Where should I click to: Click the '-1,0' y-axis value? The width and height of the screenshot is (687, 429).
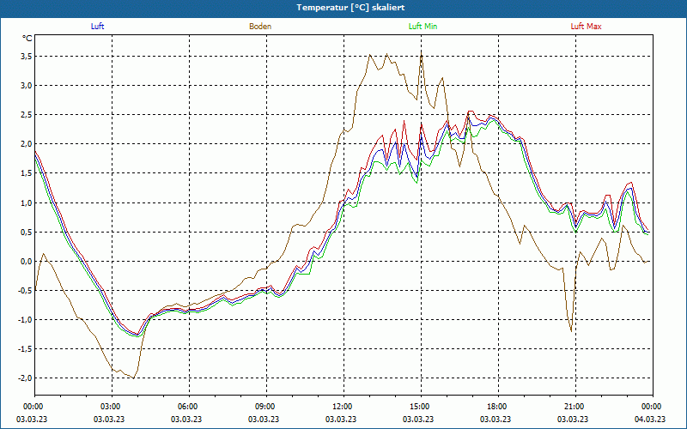26,319
